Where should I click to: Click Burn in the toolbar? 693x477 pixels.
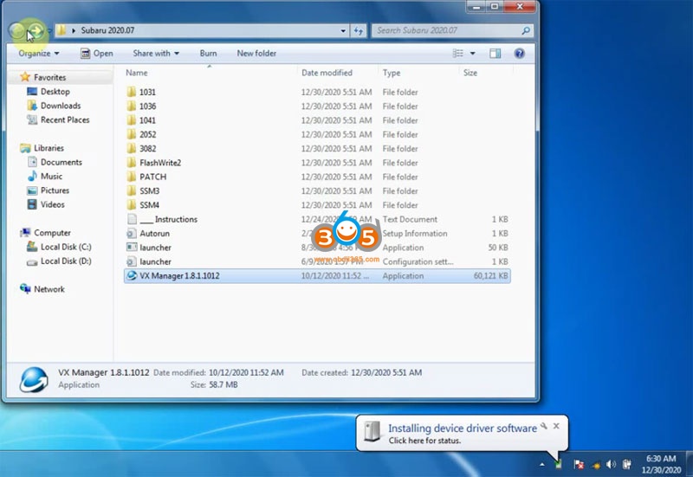pos(208,54)
